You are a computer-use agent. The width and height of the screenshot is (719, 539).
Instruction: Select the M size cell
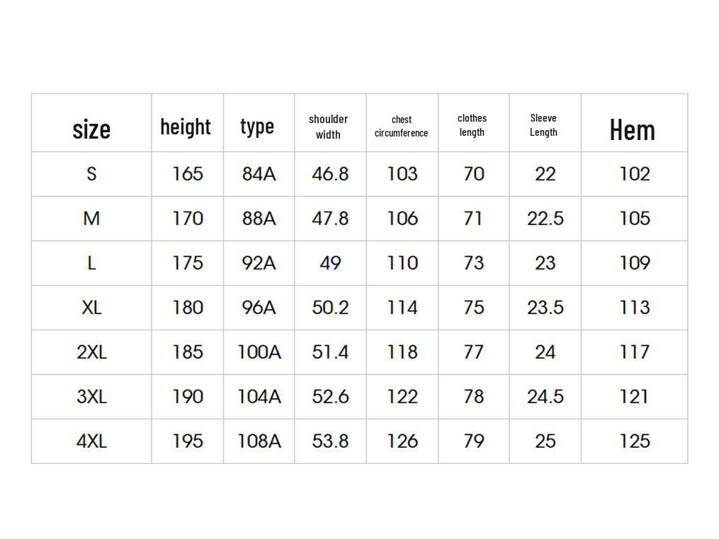[x=91, y=219]
